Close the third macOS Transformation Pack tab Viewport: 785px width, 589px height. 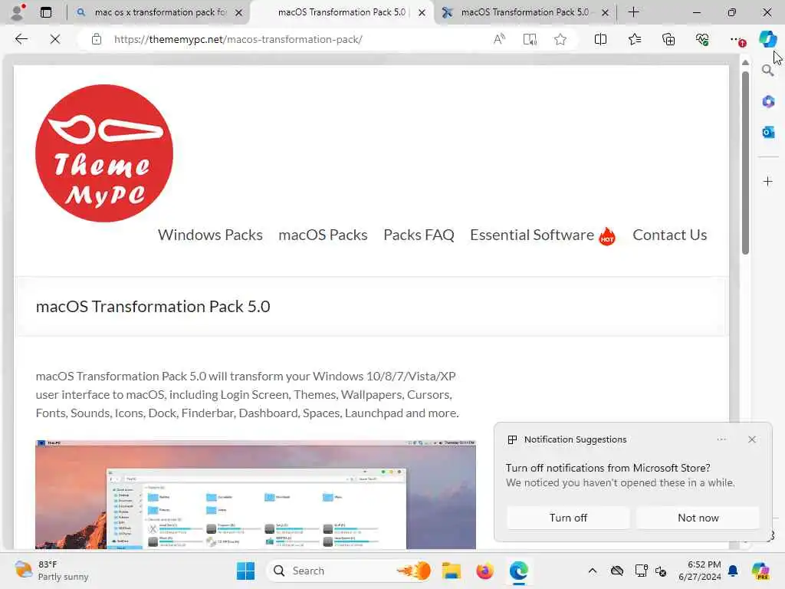point(606,12)
